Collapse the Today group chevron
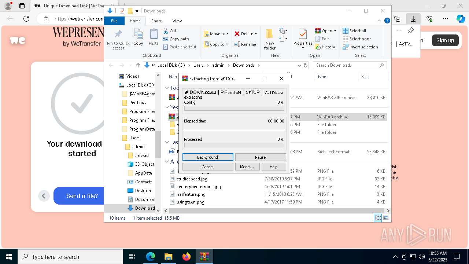Image resolution: width=469 pixels, height=264 pixels. tap(167, 88)
